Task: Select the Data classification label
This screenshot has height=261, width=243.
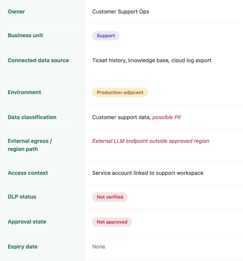Action: point(32,117)
